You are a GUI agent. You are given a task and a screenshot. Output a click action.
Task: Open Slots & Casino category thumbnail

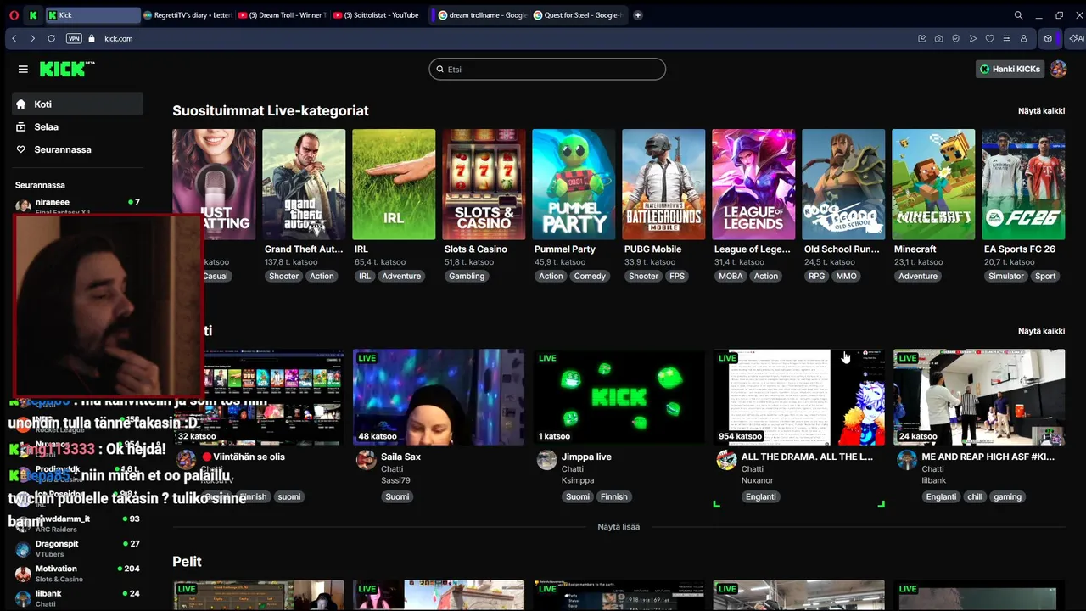pos(484,184)
